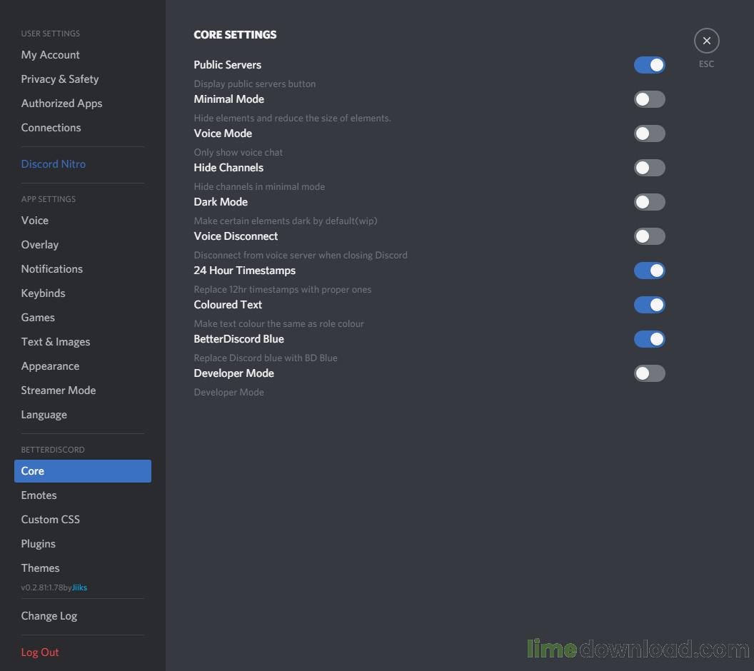Image resolution: width=754 pixels, height=671 pixels.
Task: Click the Public Servers setting label
Action: coord(228,65)
